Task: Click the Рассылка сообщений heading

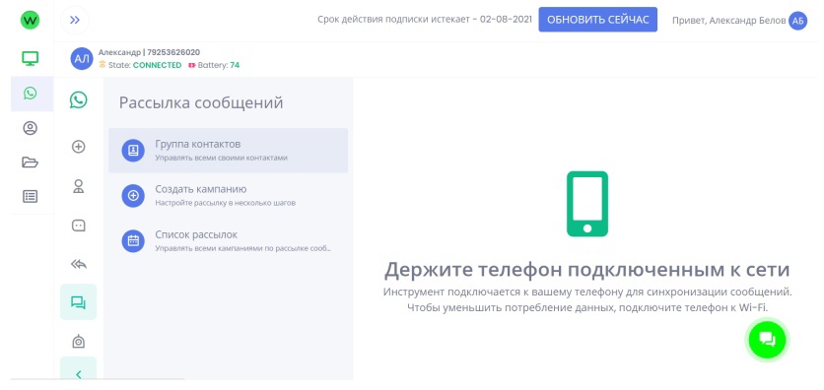Action: (x=201, y=102)
